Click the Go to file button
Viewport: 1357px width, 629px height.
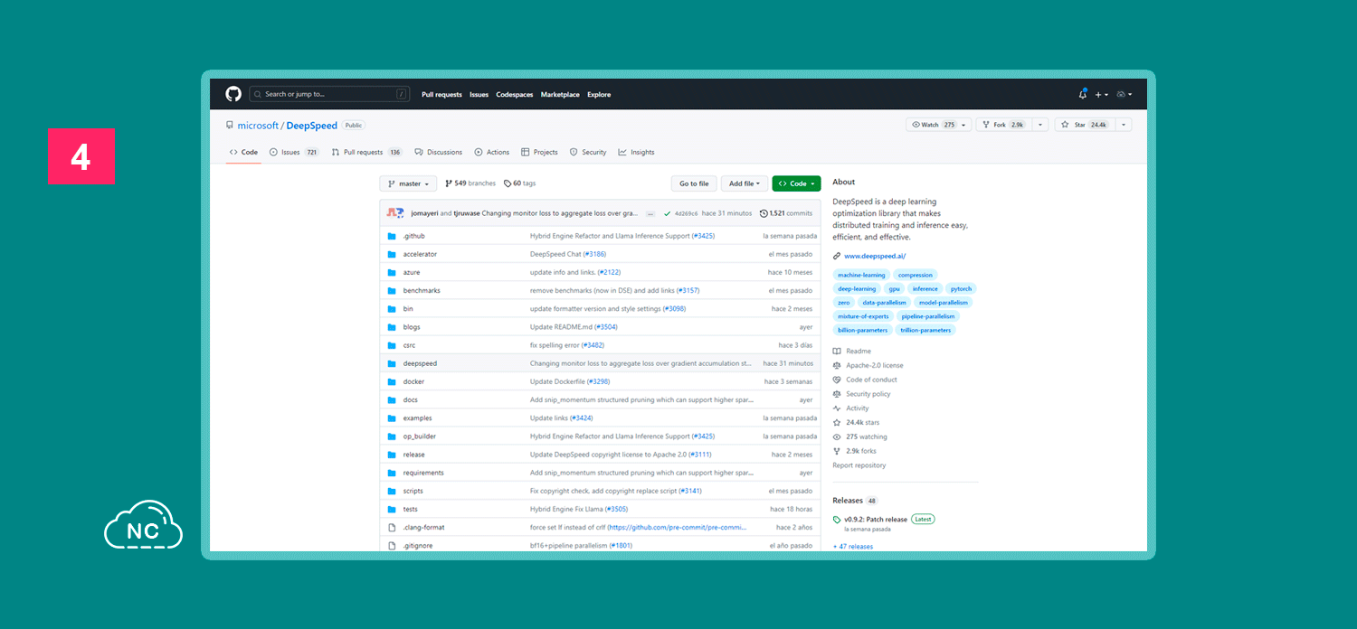tap(694, 183)
